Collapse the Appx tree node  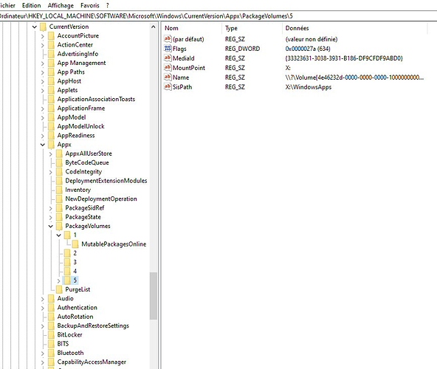42,145
